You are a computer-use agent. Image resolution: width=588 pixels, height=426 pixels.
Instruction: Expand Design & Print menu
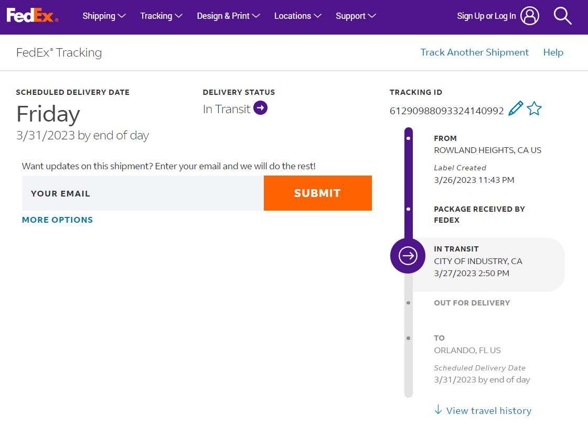(x=228, y=16)
